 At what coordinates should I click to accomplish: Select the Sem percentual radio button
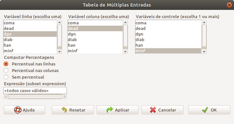coord(6,77)
